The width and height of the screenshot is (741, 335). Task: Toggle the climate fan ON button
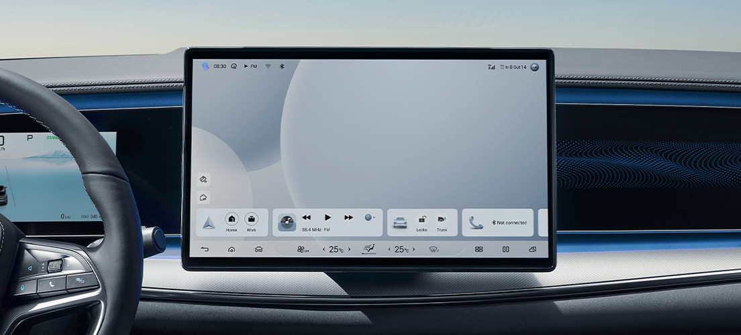(303, 249)
